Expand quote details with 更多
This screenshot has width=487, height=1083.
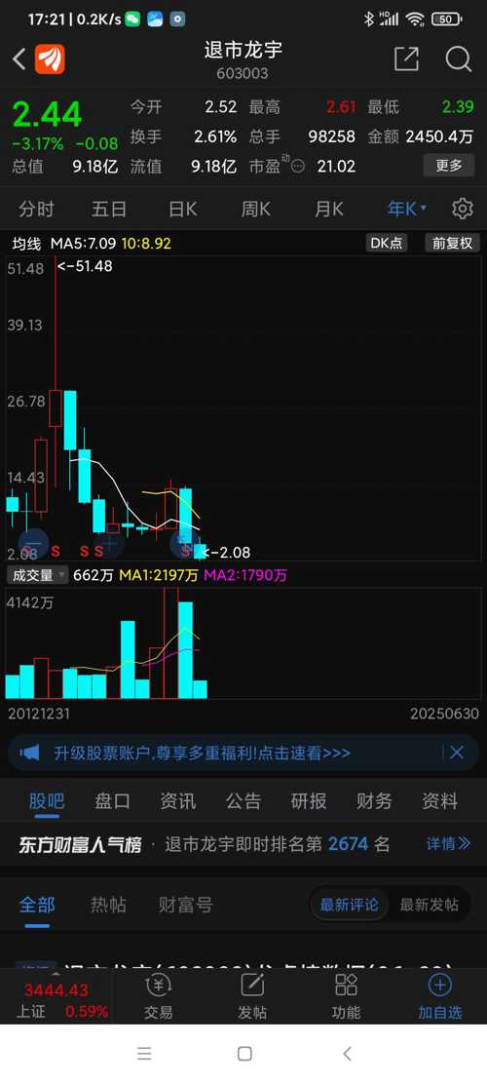[448, 167]
